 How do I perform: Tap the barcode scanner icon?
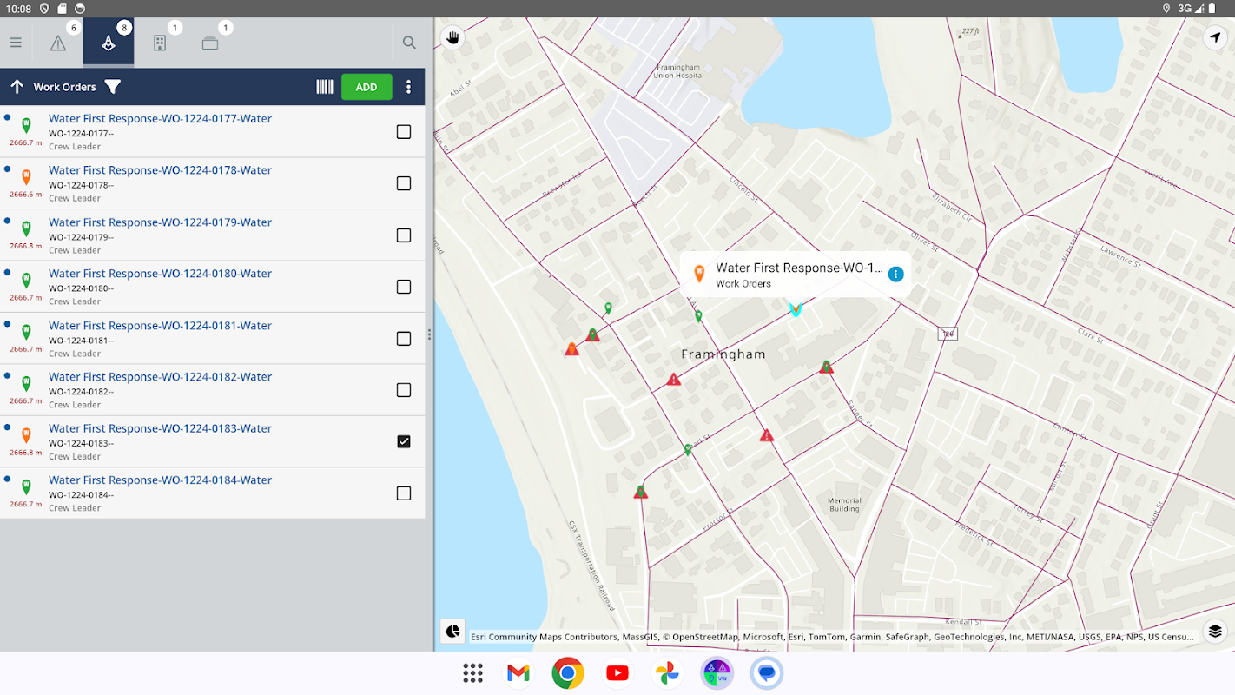pos(324,87)
